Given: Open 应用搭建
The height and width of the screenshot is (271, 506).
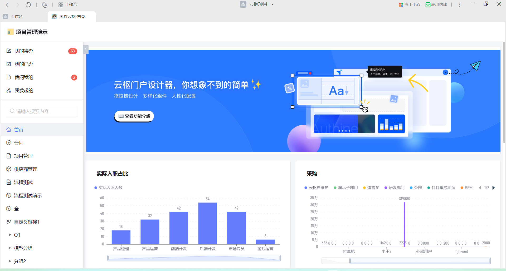Looking at the screenshot, I should tap(436, 4).
